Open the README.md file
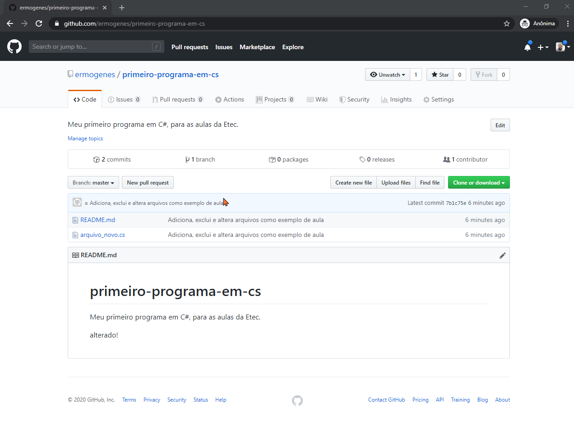 (97, 220)
